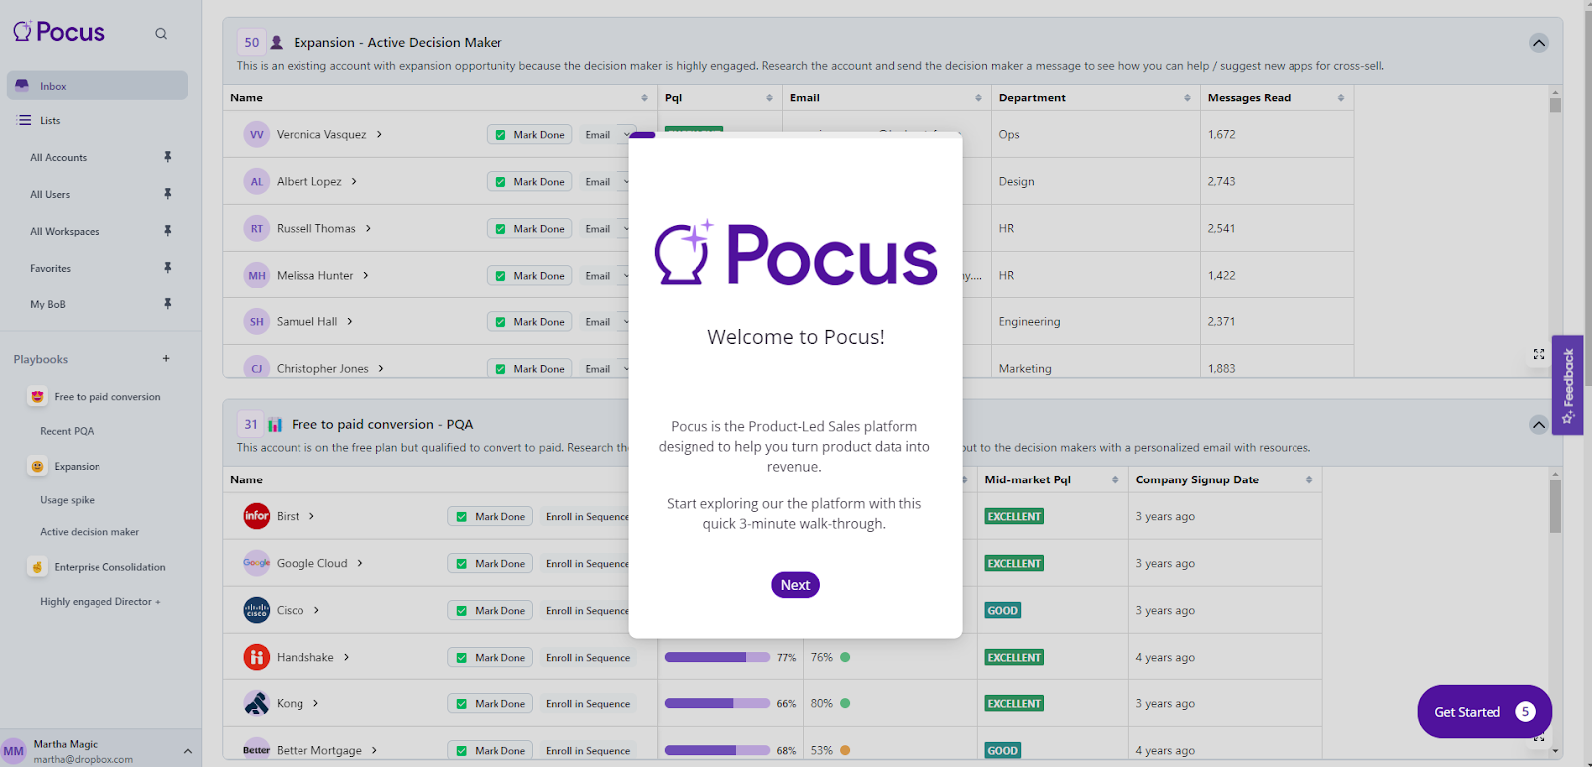Screen dimensions: 1592x767
Task: Click the Pocus logo in the sidebar
Action: (59, 32)
